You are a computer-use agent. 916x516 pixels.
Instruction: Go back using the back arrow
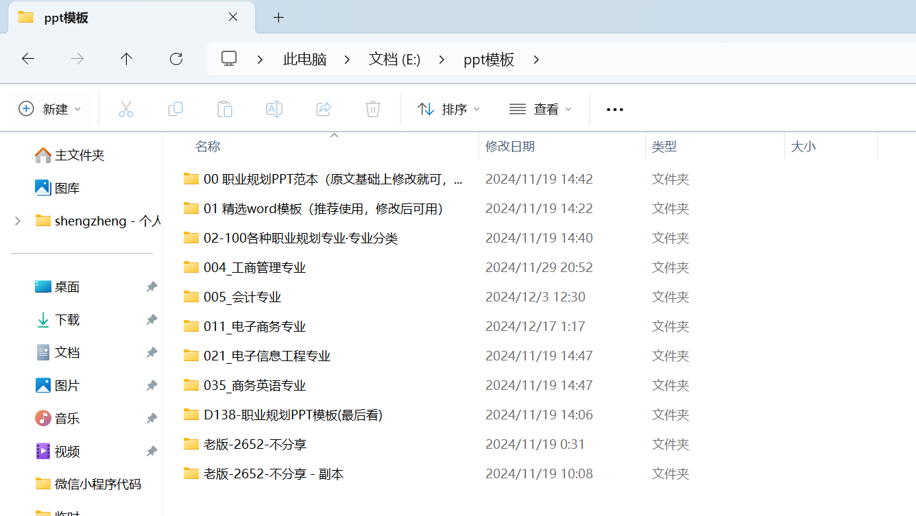[28, 59]
